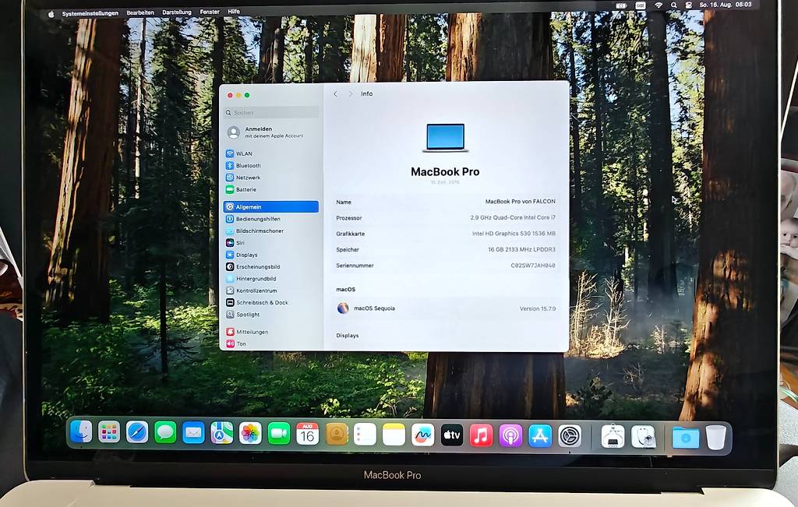The width and height of the screenshot is (798, 507).
Task: Open Spotlight search from menu bar
Action: click(x=674, y=5)
